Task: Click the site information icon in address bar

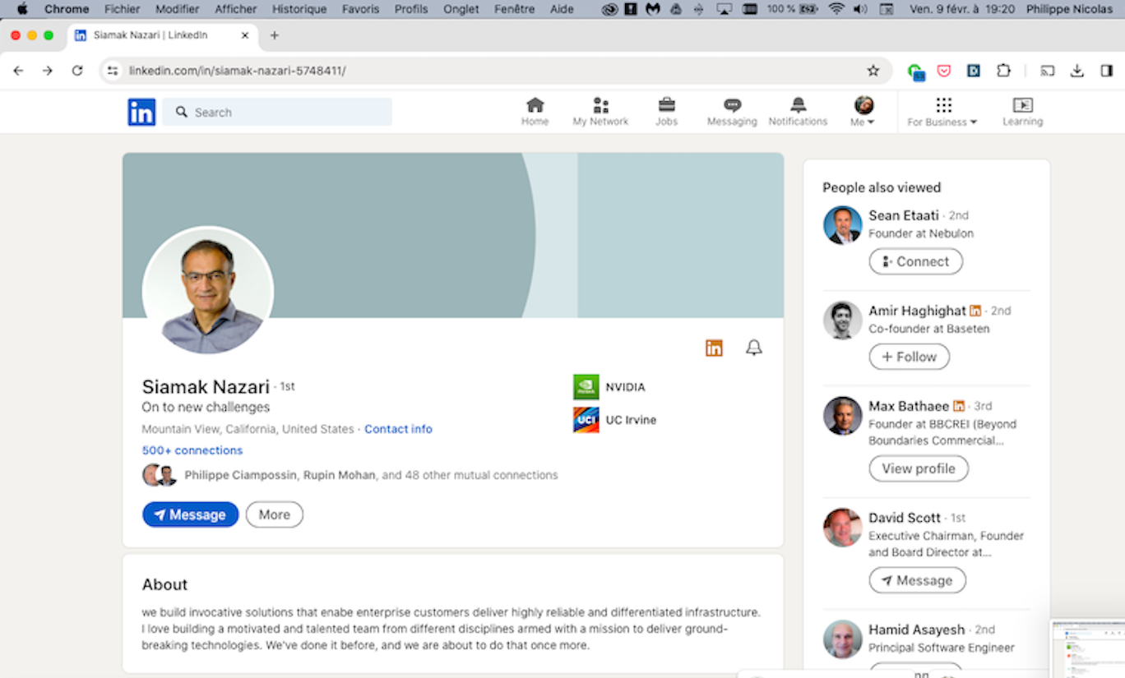Action: [113, 71]
